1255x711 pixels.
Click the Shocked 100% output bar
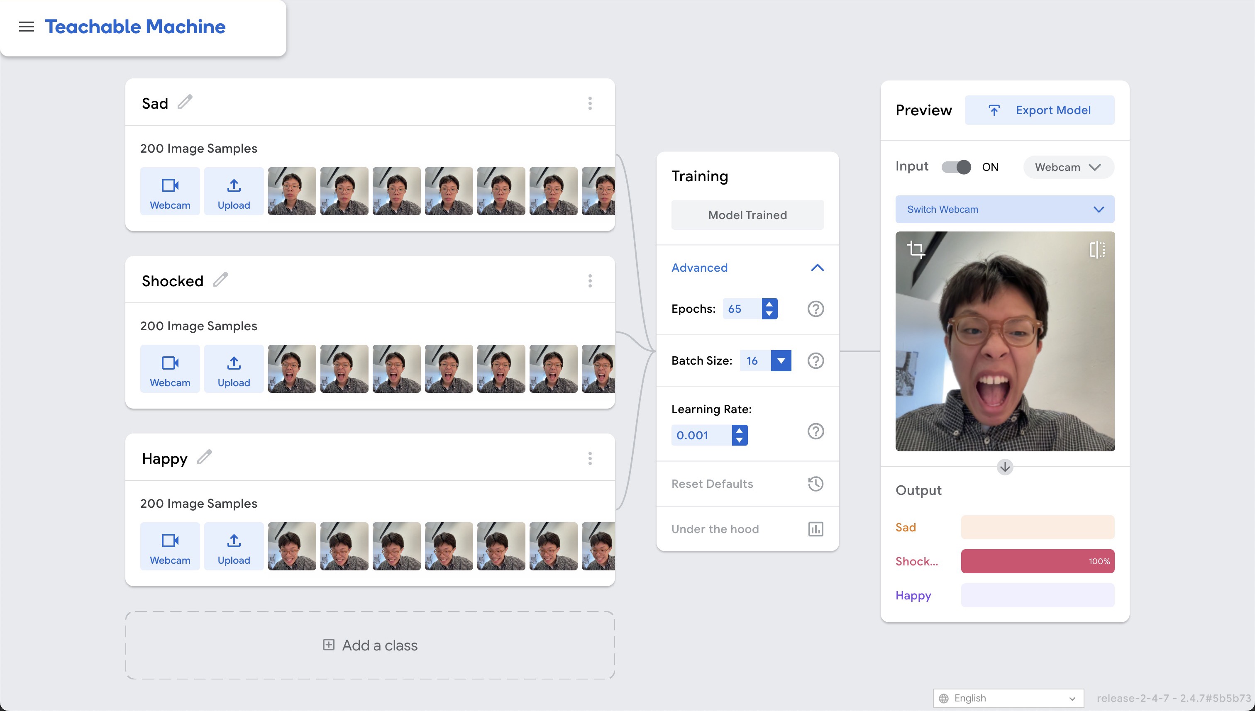1037,561
